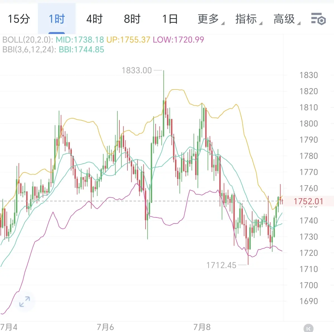Screen dimensions: 334x332
Task: Click the 7月6 date label
Action: tap(105, 327)
